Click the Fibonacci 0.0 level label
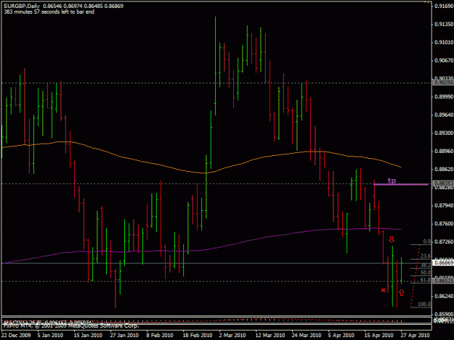Viewport: 454px width, 340px height. click(x=427, y=241)
